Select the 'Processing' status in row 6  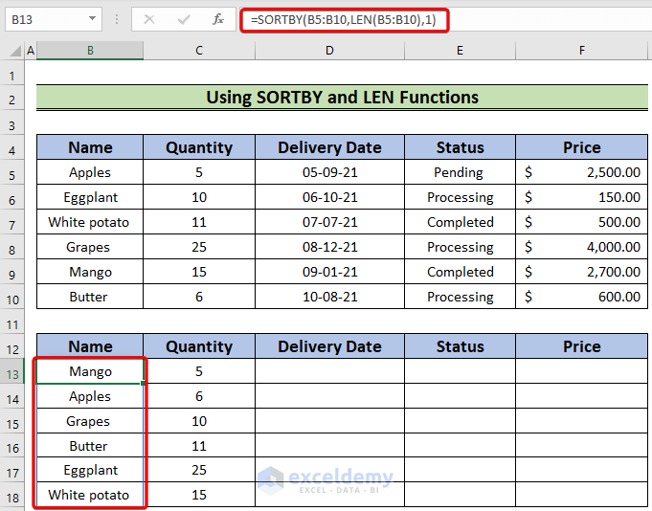tap(460, 197)
